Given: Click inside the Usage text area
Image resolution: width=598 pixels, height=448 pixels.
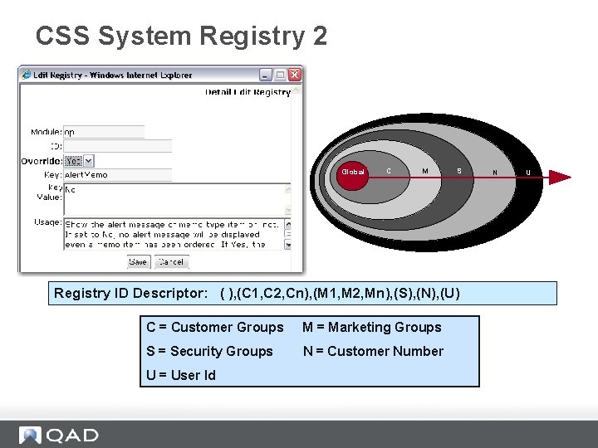Looking at the screenshot, I should pos(174,235).
